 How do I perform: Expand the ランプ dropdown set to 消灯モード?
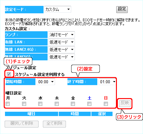62,35
